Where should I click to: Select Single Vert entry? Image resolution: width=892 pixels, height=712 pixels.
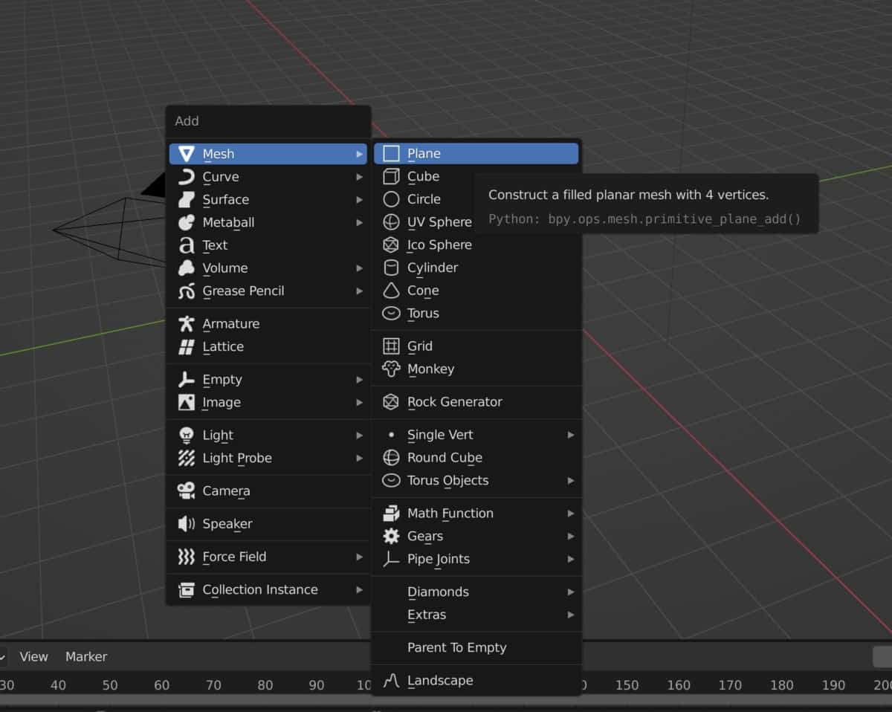click(x=439, y=434)
